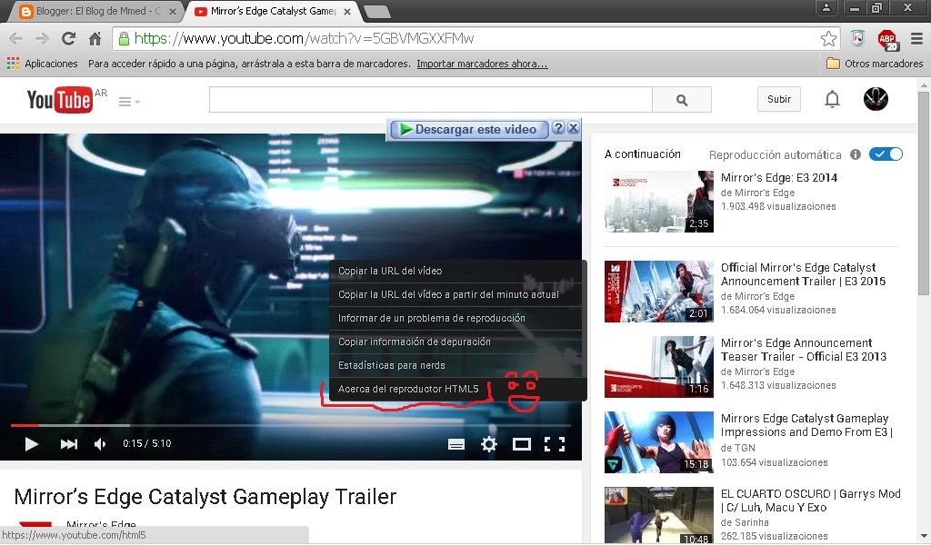Click the search magnifier button

[x=682, y=100]
